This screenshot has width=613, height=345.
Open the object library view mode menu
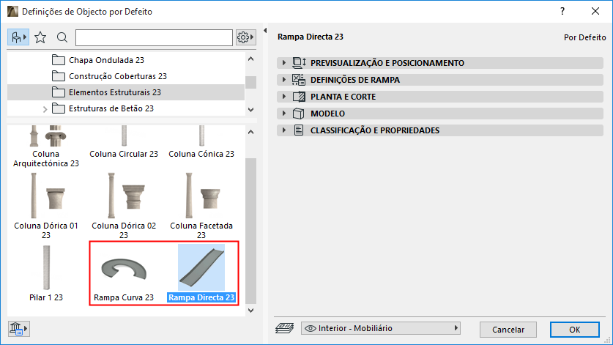coord(18,37)
